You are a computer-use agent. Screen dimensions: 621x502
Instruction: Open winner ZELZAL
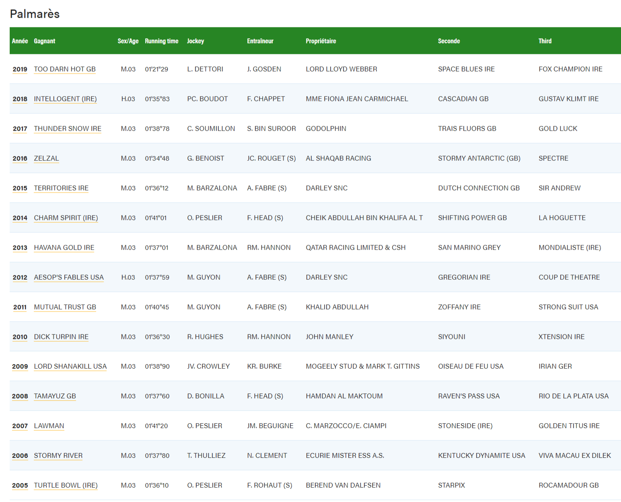46,158
